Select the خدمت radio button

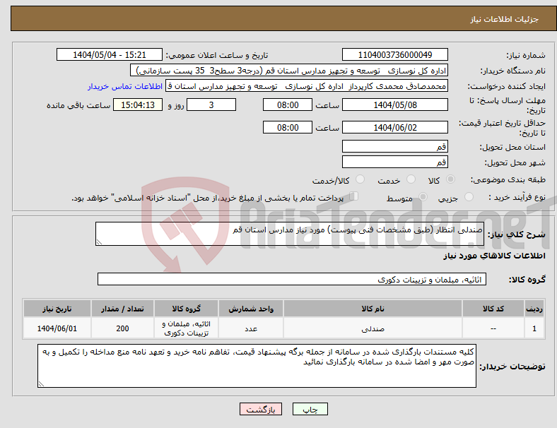click(411, 179)
